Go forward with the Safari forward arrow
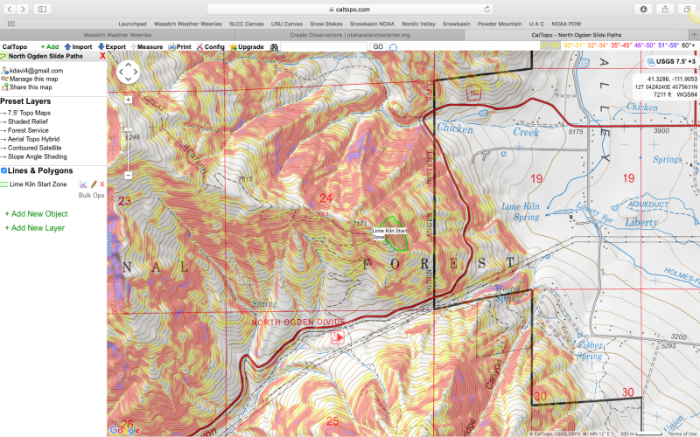Viewport: 700px width, 437px height. 23,9
